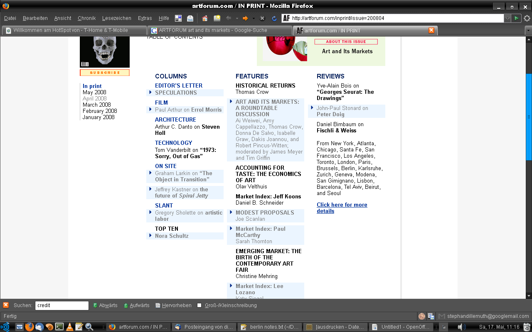Click the Home toolbar icon
The height and width of the screenshot is (332, 532).
(x=204, y=18)
